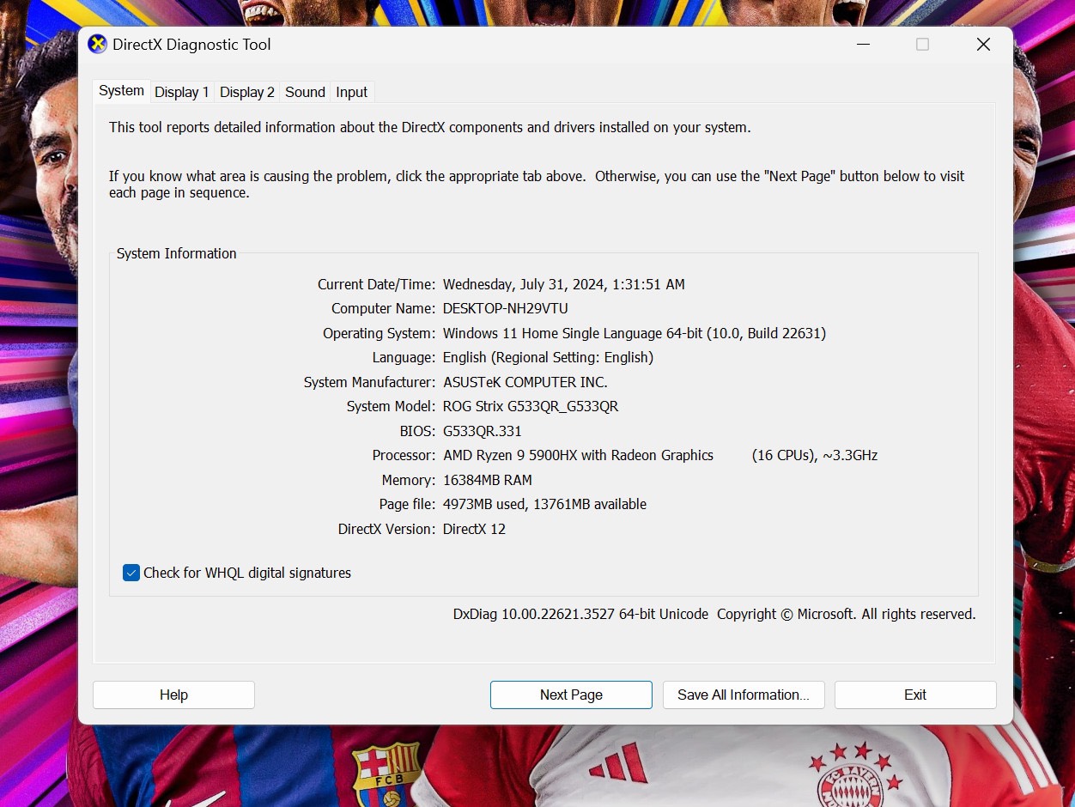The image size is (1075, 807).
Task: Maximize the DirectX Diagnostic Tool window
Action: [922, 45]
